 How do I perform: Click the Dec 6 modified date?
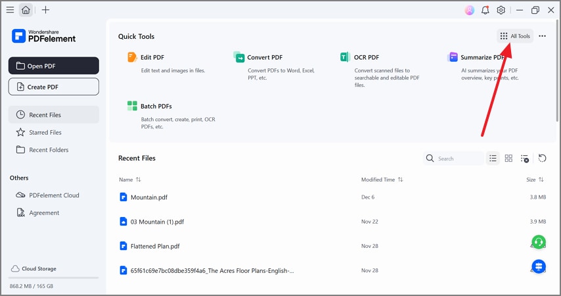pos(368,197)
